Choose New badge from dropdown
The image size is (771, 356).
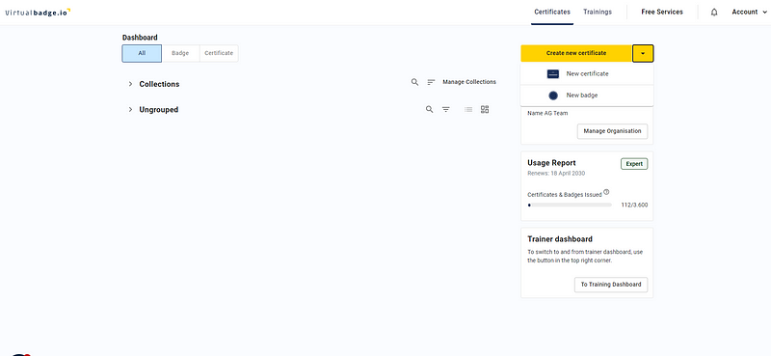587,96
